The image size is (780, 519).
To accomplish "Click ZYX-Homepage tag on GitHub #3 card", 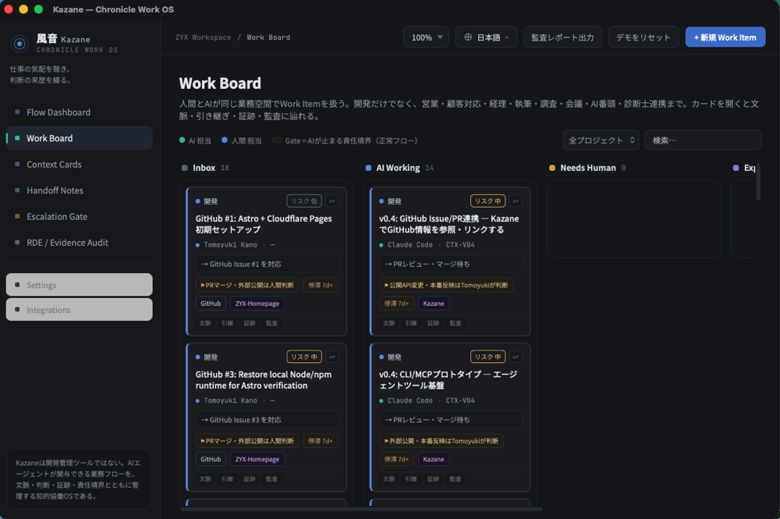I will tap(257, 459).
